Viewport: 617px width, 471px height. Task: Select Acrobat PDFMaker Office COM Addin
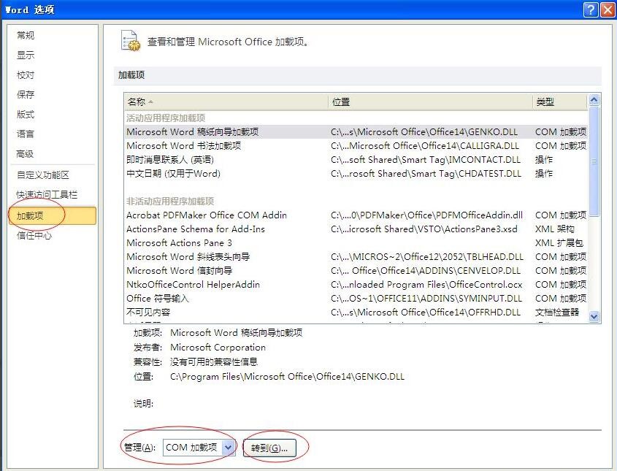pyautogui.click(x=356, y=215)
